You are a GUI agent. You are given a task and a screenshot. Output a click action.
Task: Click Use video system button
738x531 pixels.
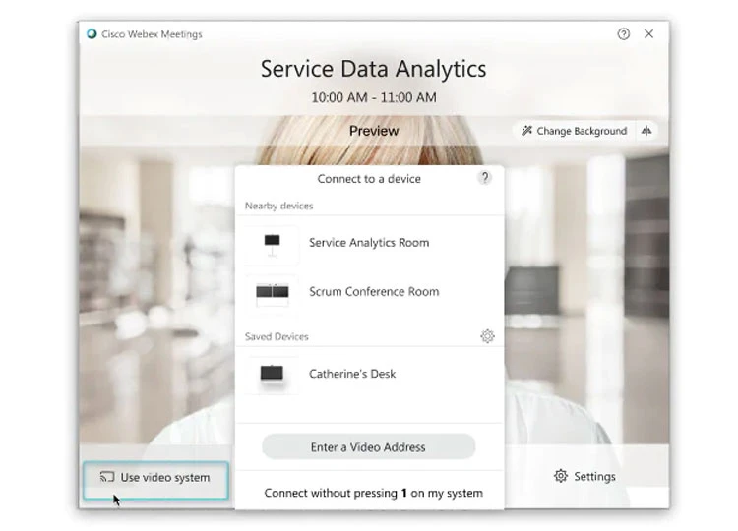click(155, 479)
